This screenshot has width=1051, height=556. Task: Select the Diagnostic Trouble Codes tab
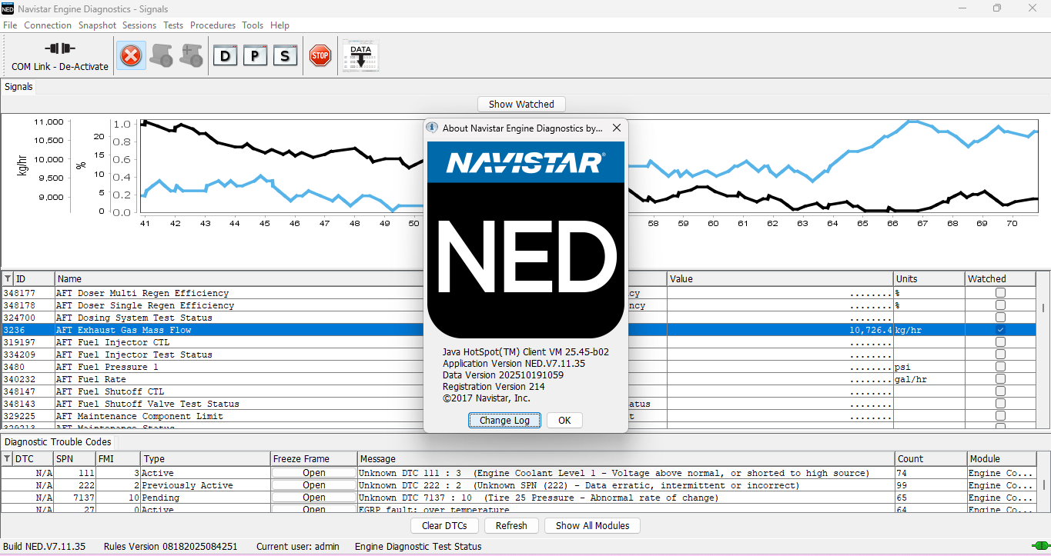58,442
